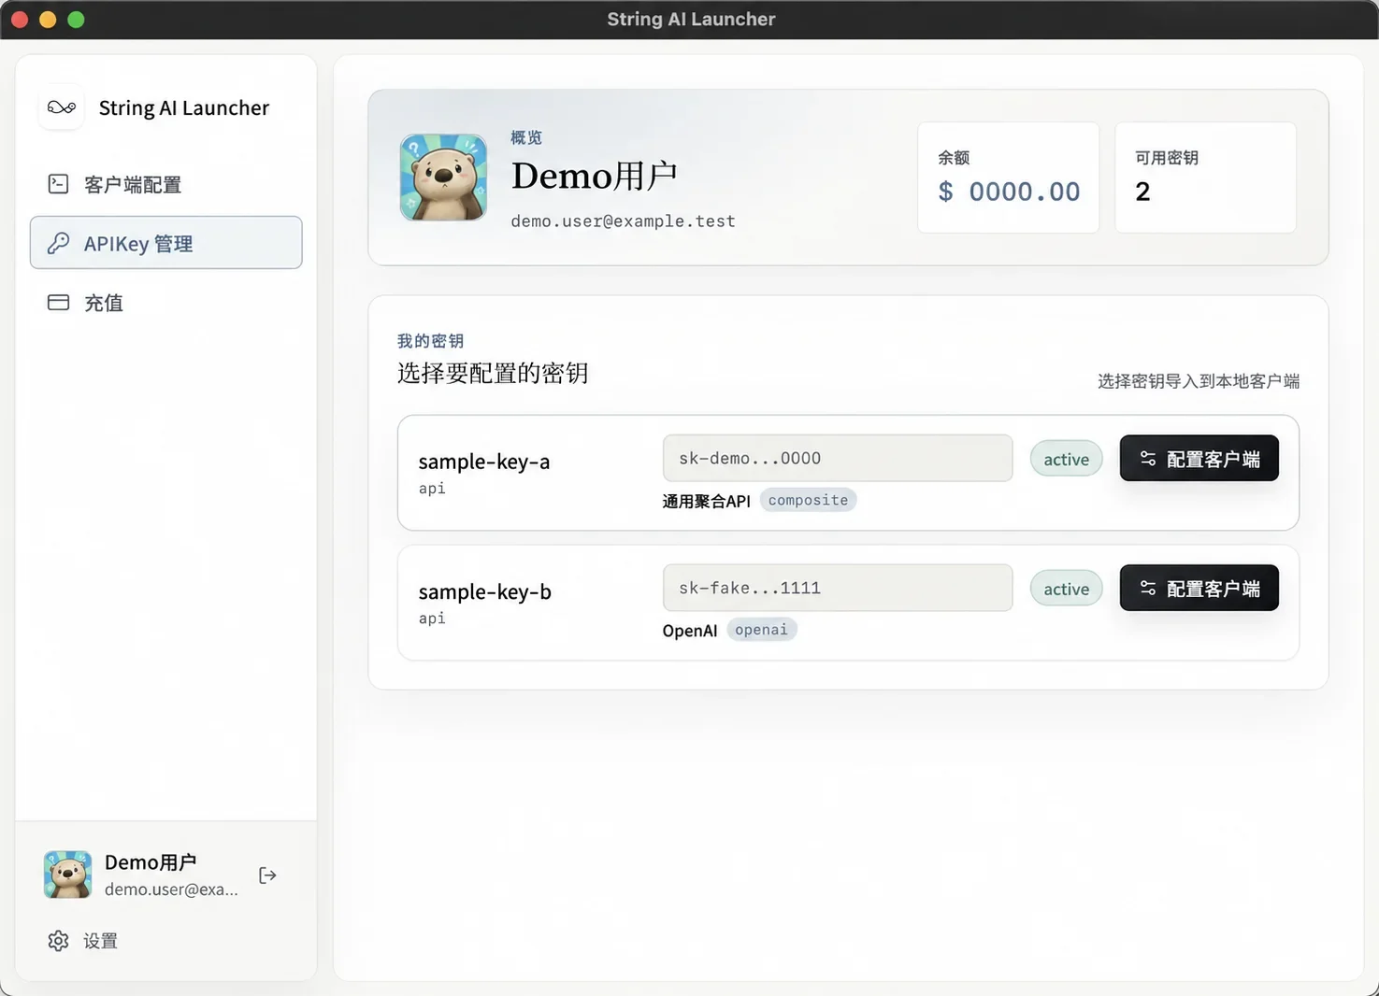Click the sk-demo...0000 key field
The height and width of the screenshot is (996, 1379).
(838, 458)
